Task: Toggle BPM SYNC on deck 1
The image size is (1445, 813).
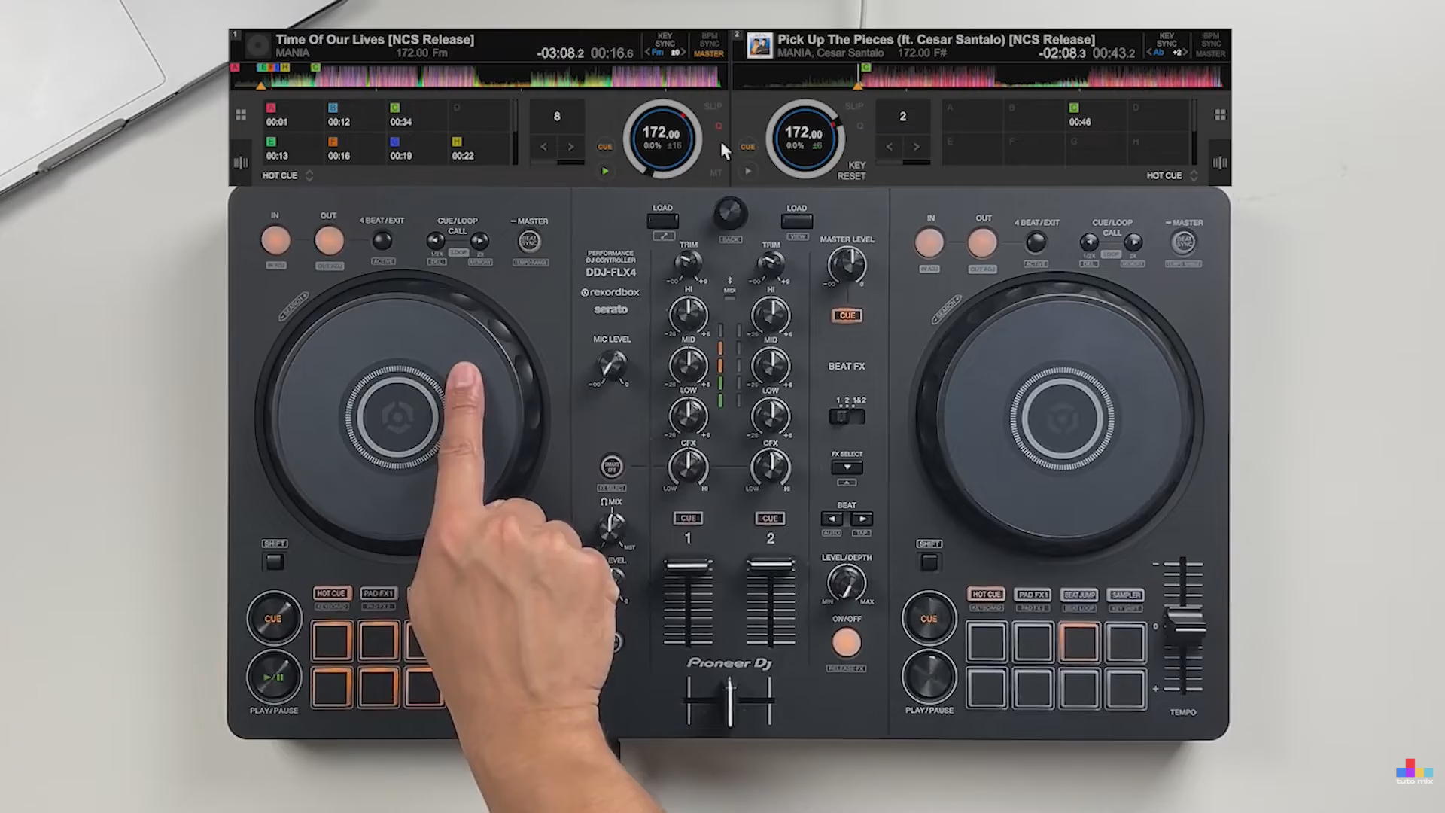Action: [710, 40]
